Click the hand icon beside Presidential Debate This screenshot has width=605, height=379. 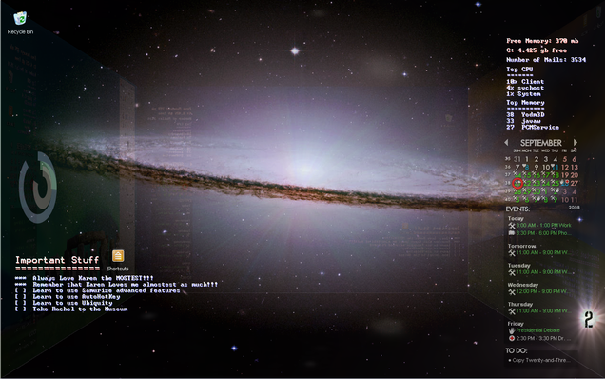512,330
